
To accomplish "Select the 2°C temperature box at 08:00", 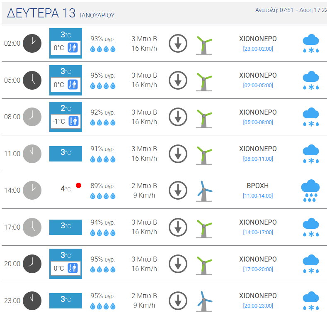I will 66,117.
